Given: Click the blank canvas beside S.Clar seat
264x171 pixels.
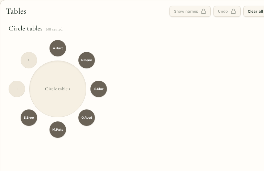Looking at the screenshot, I should [x=168, y=89].
